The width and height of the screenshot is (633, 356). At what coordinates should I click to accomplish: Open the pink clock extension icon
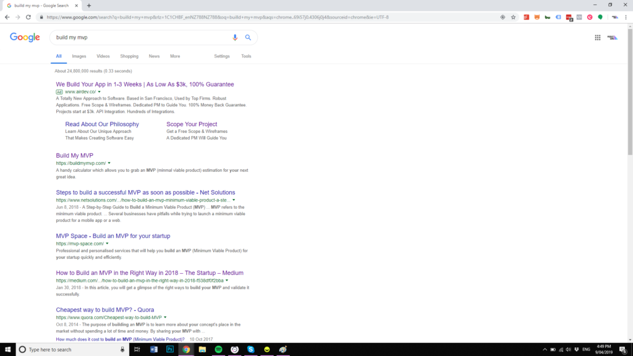[590, 17]
